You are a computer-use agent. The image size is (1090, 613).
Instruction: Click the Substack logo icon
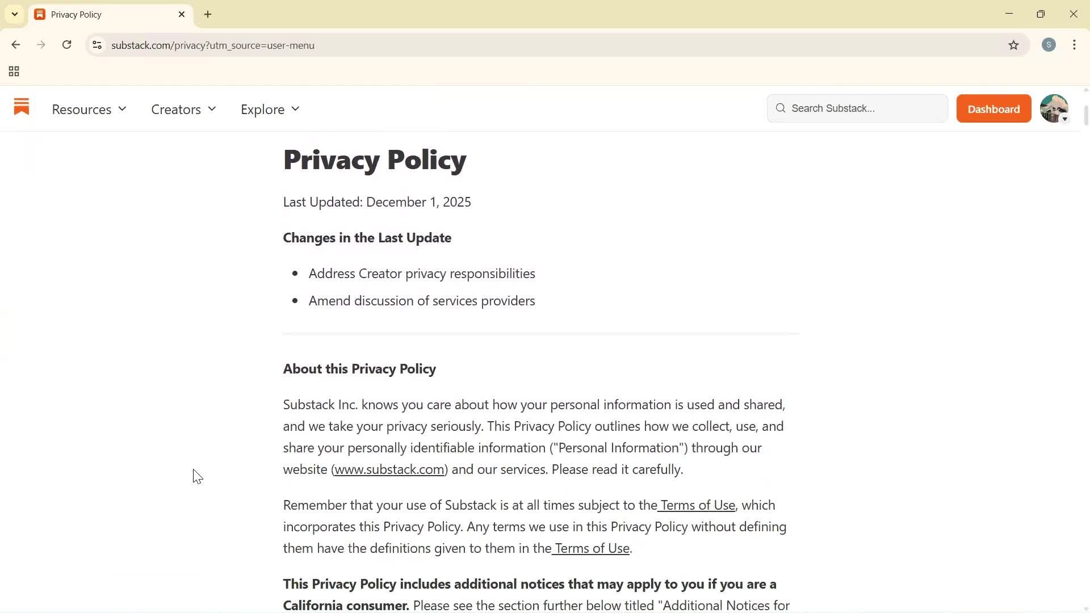point(21,108)
